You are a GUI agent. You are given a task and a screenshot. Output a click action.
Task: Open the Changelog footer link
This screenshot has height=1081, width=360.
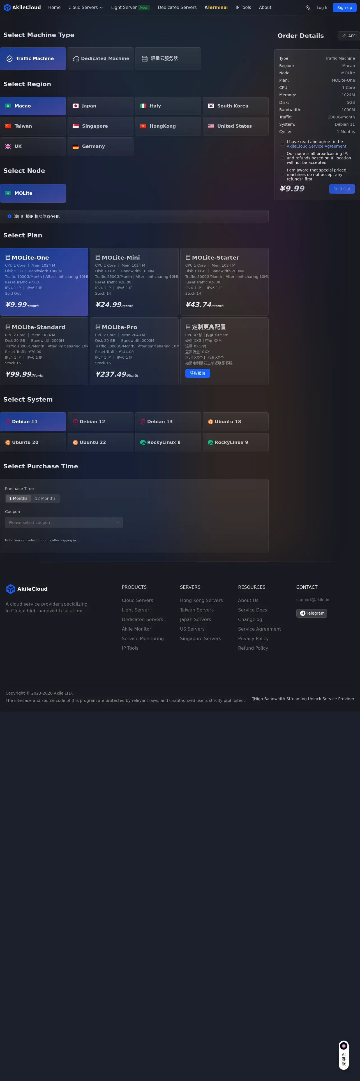click(250, 619)
